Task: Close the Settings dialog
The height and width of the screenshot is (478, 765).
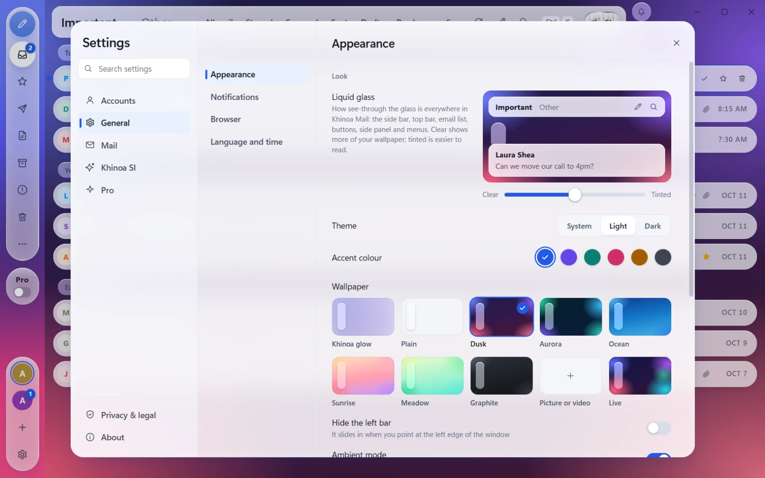Action: click(677, 43)
